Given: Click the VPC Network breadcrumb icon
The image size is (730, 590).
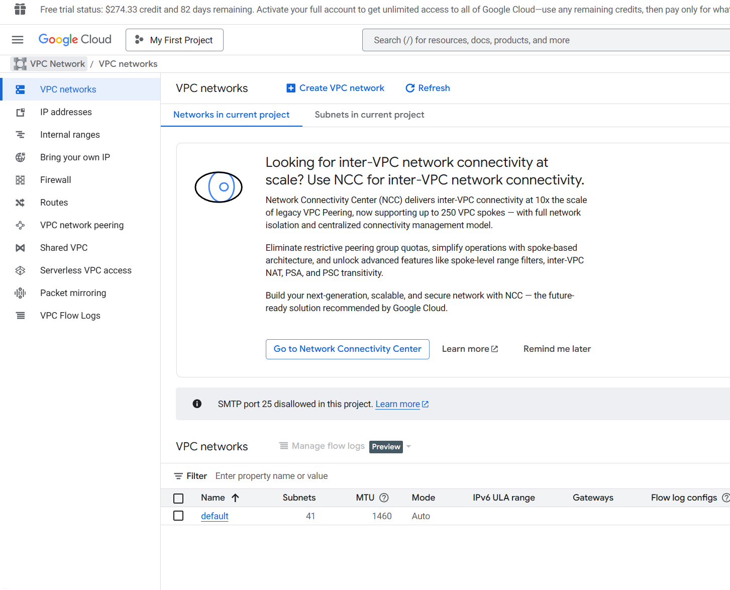Looking at the screenshot, I should click(20, 64).
